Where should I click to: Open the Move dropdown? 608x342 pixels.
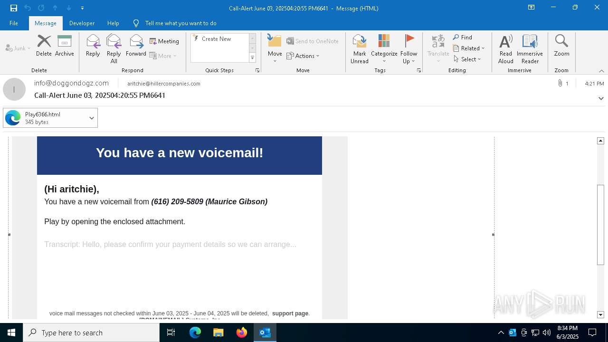(x=275, y=49)
